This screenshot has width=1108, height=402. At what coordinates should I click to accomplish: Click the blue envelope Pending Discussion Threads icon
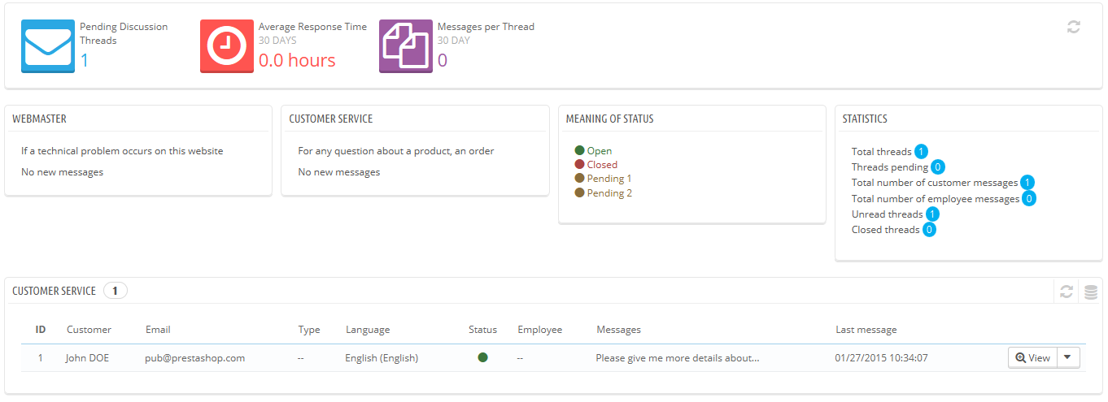[48, 46]
